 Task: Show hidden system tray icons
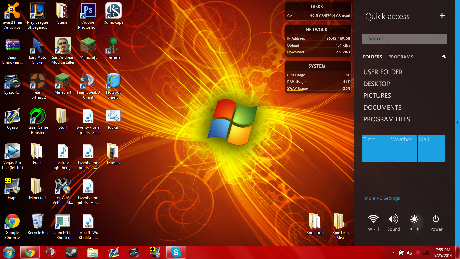393,253
